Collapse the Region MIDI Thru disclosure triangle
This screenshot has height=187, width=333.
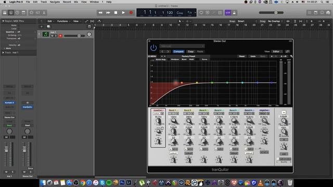(3, 21)
